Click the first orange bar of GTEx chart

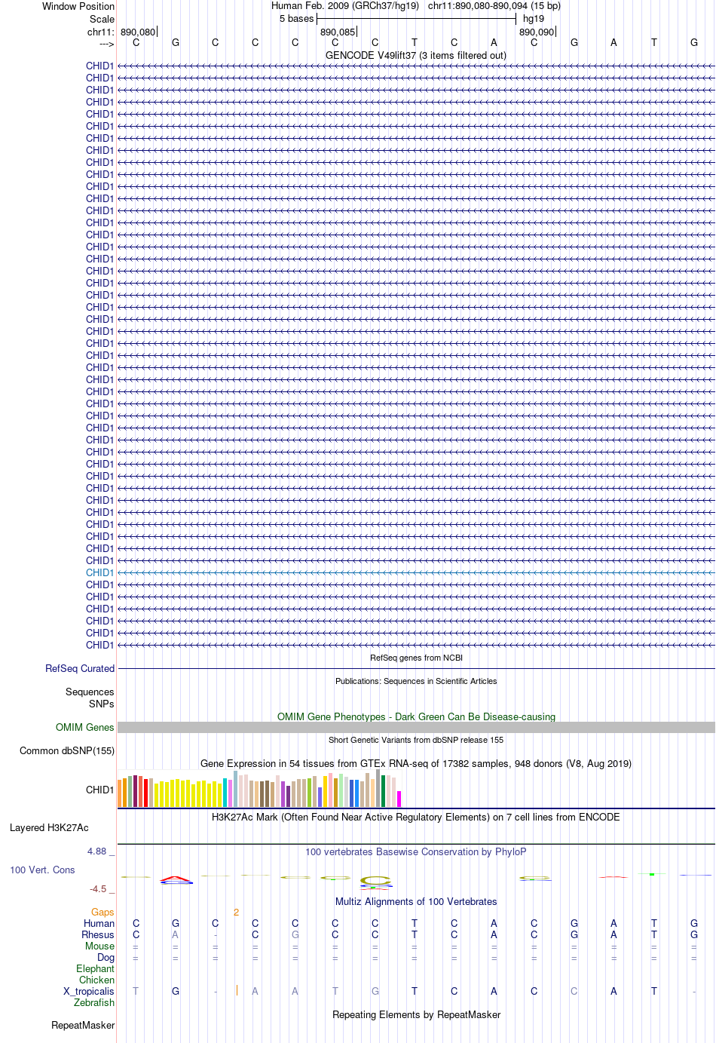[120, 793]
